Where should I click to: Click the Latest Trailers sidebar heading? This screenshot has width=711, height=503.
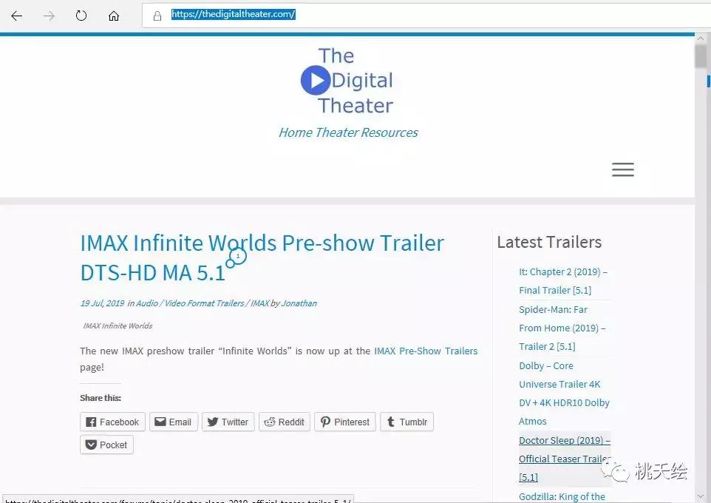tap(549, 243)
